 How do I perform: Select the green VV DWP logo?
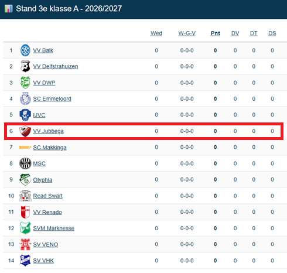25,83
